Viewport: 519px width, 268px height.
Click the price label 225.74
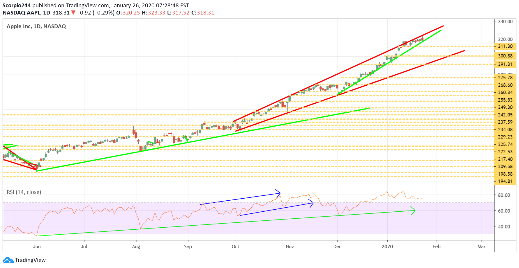pos(505,145)
